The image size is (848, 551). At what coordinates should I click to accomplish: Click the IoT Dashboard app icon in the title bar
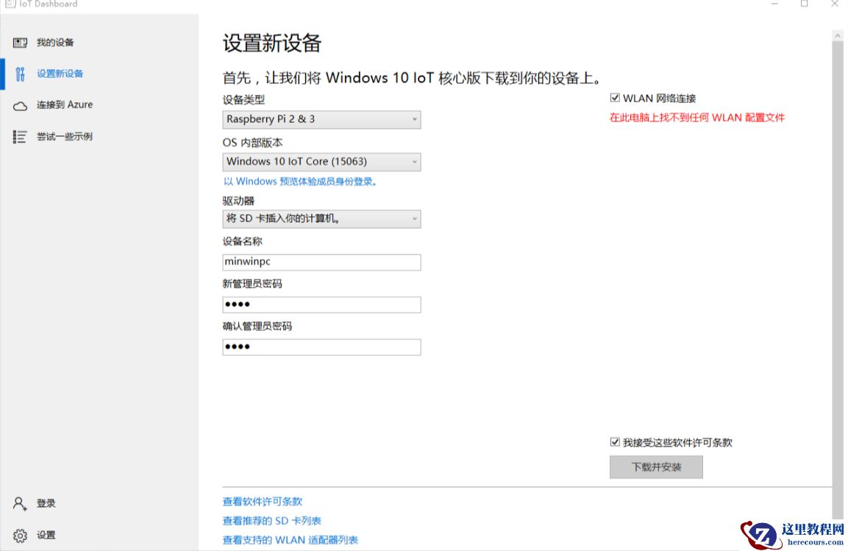coord(10,4)
